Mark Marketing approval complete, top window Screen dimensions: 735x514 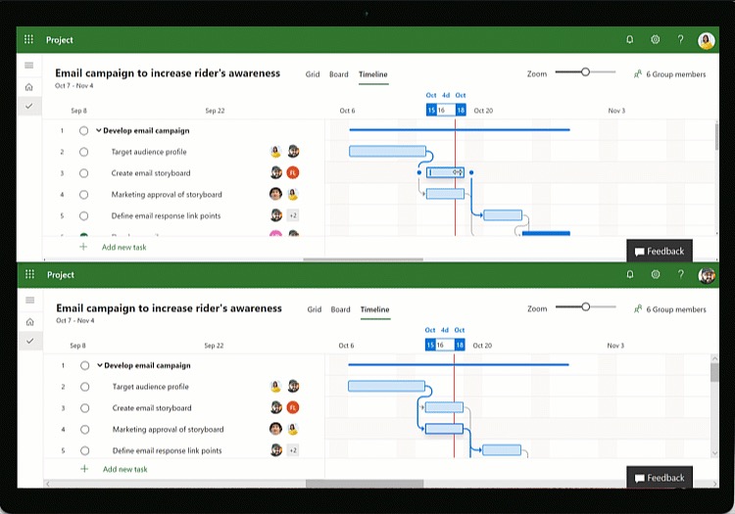pyautogui.click(x=84, y=194)
